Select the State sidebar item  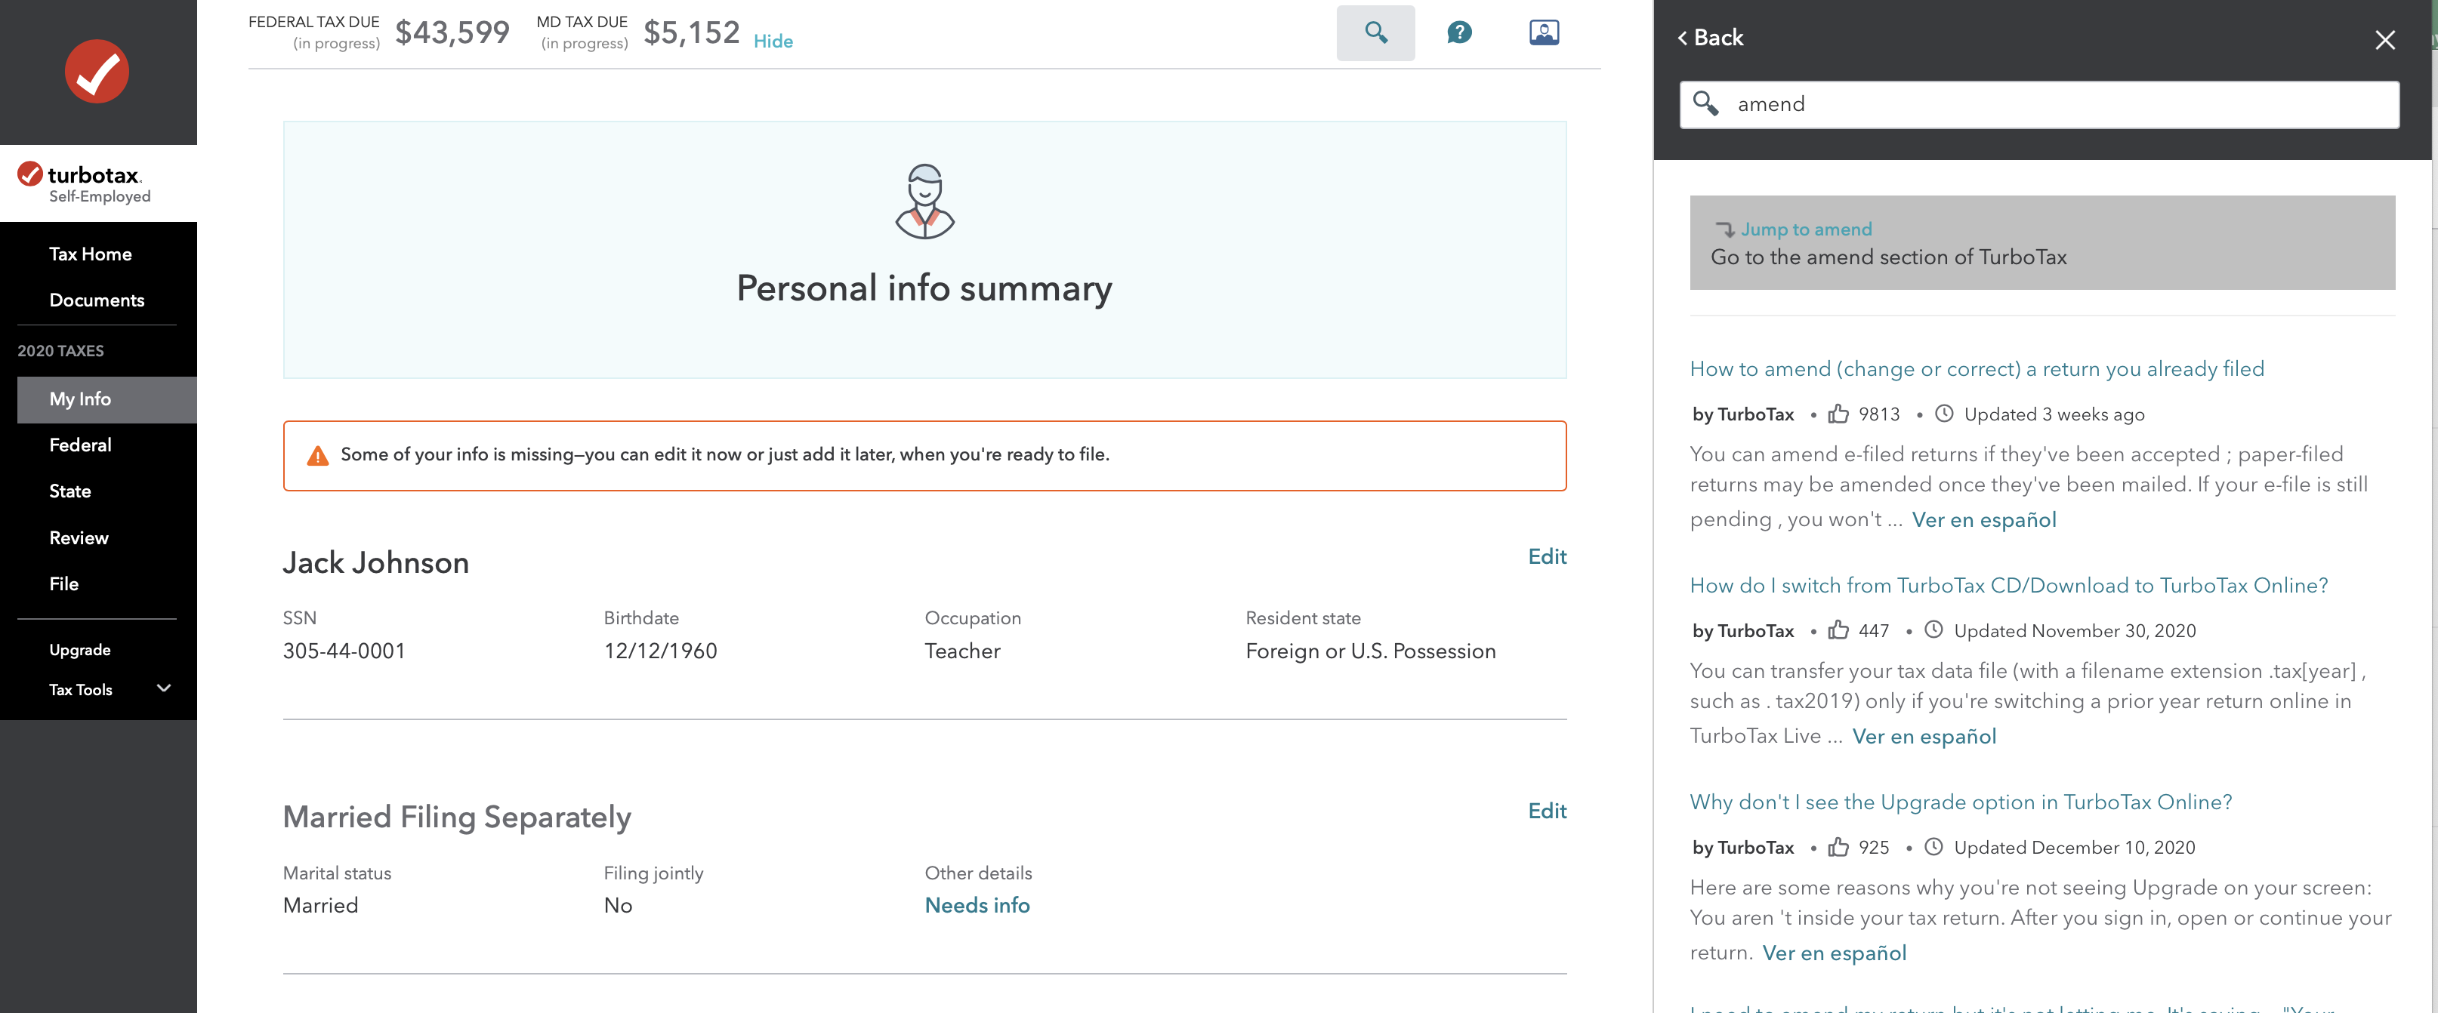pyautogui.click(x=70, y=492)
